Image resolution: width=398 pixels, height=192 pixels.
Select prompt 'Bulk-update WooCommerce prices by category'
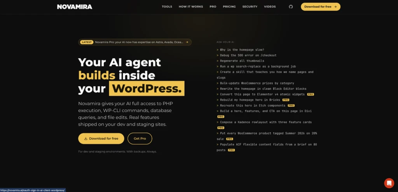click(x=255, y=83)
